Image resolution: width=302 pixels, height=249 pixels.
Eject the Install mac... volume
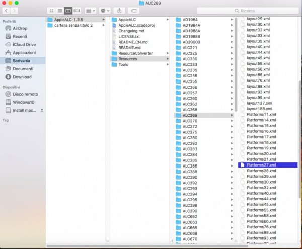pyautogui.click(x=42, y=110)
